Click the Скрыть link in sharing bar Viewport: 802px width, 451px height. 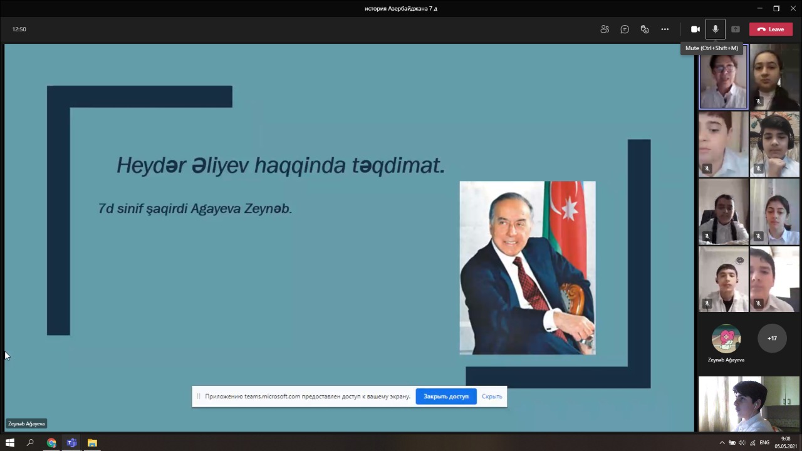click(492, 397)
